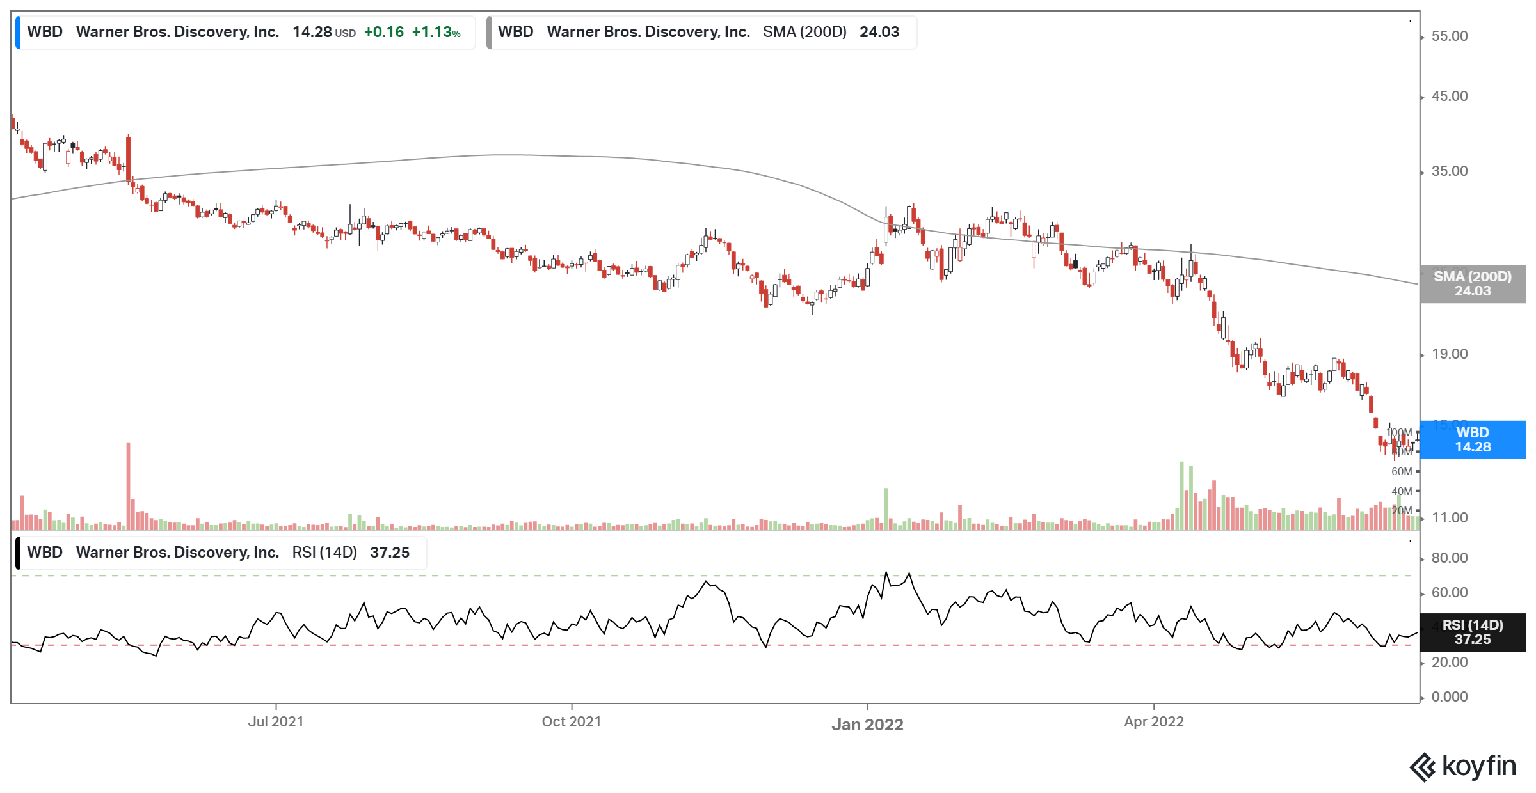1536x793 pixels.
Task: Select the SMA (200D) legend box
Action: (702, 32)
